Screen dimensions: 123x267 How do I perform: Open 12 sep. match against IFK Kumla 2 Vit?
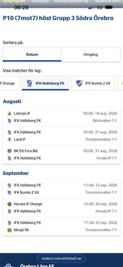(x=61, y=189)
